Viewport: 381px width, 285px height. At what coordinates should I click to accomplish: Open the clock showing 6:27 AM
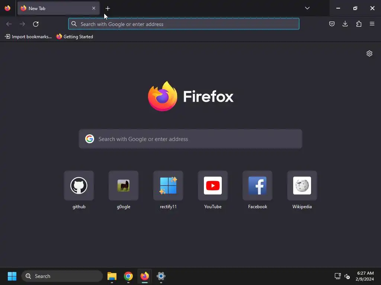[365, 276]
